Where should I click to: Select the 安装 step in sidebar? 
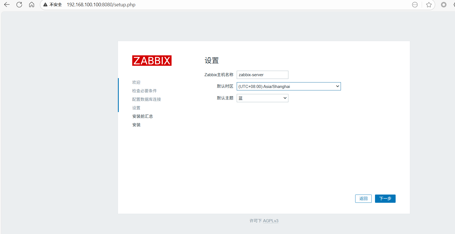pos(136,125)
